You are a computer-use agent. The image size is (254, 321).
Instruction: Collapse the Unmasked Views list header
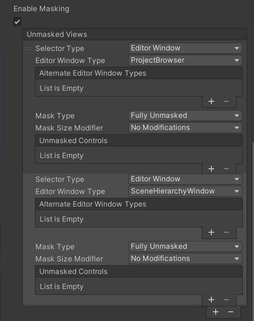pos(135,34)
